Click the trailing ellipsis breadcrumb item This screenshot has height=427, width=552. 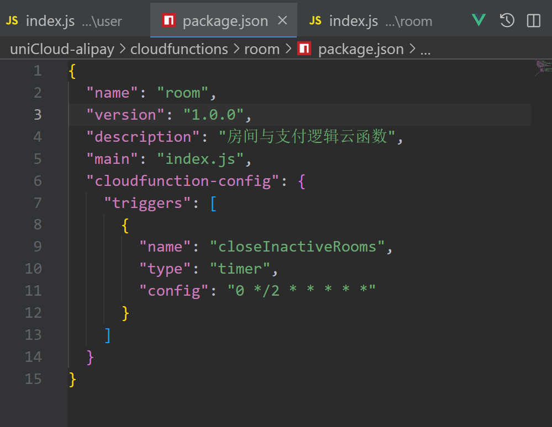[425, 49]
